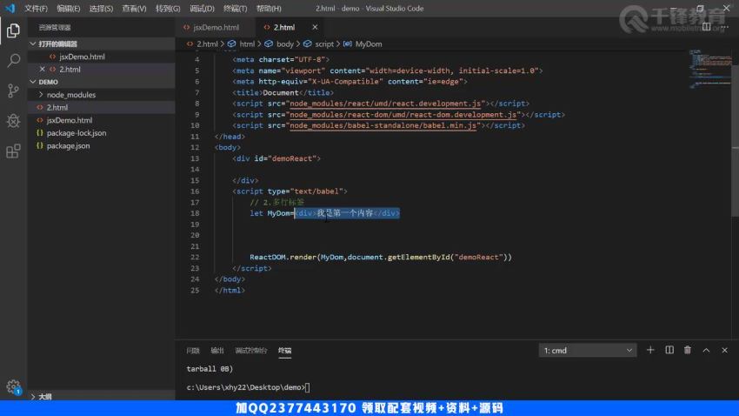739x416 pixels.
Task: Open the Search view in activity bar
Action: (x=13, y=60)
